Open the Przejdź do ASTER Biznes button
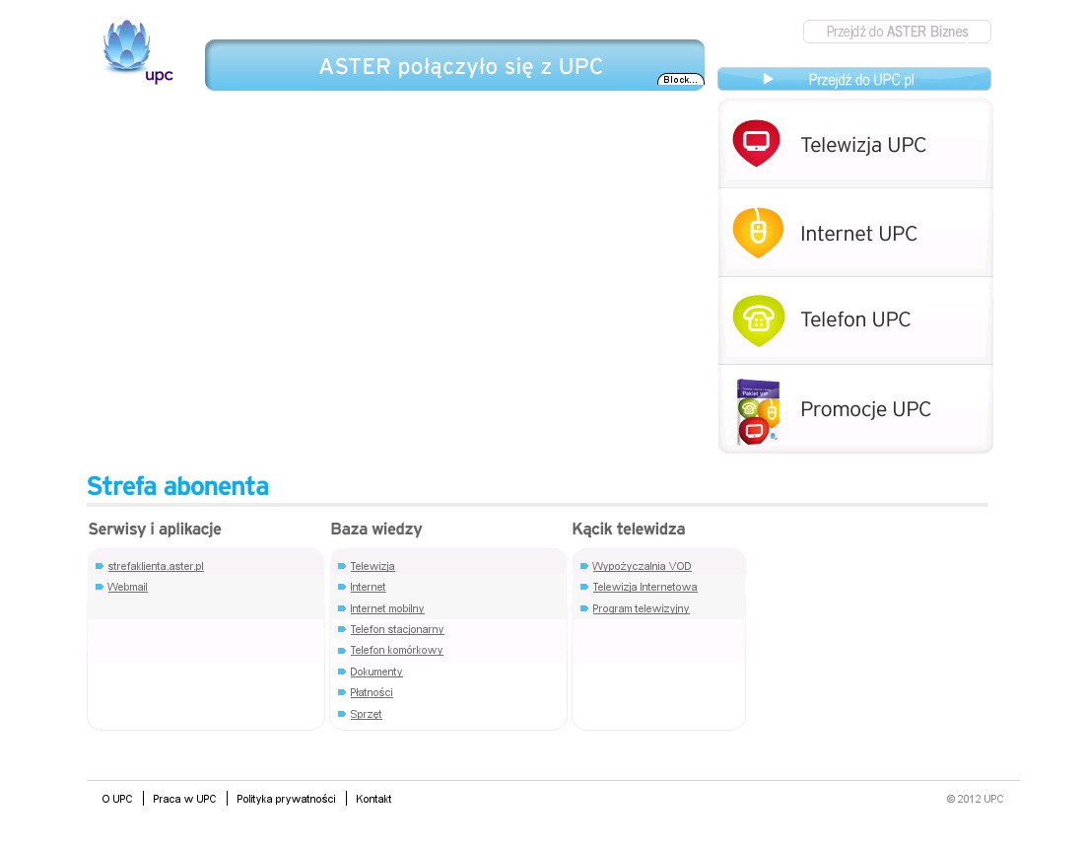Image resolution: width=1085 pixels, height=850 pixels. click(897, 32)
